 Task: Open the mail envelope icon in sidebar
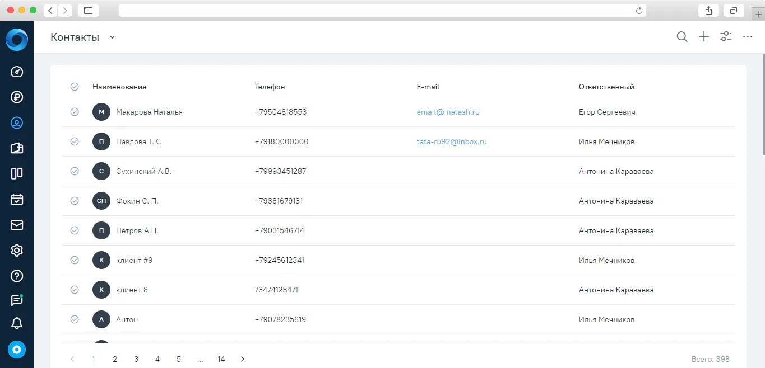click(x=17, y=225)
